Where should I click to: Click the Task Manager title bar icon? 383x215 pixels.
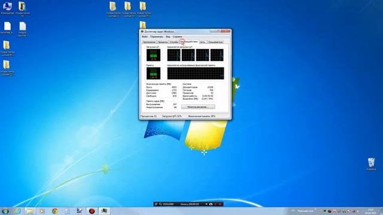pos(142,32)
